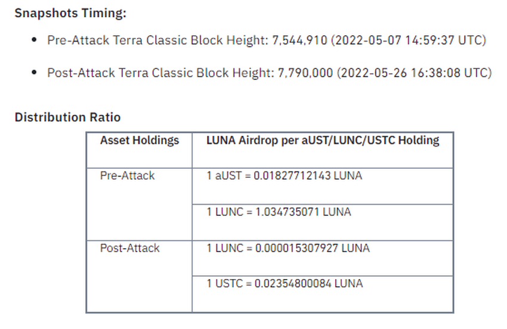Select the Asset Holdings column header
Image resolution: width=507 pixels, height=329 pixels.
tap(140, 151)
